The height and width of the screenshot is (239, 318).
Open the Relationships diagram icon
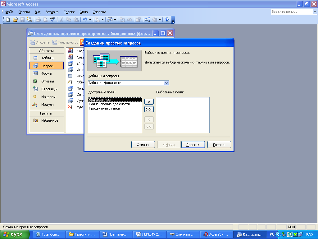click(x=148, y=20)
